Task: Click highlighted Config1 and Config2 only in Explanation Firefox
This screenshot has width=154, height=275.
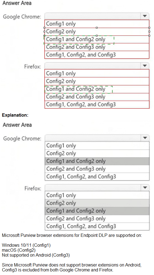Action: click(97, 211)
